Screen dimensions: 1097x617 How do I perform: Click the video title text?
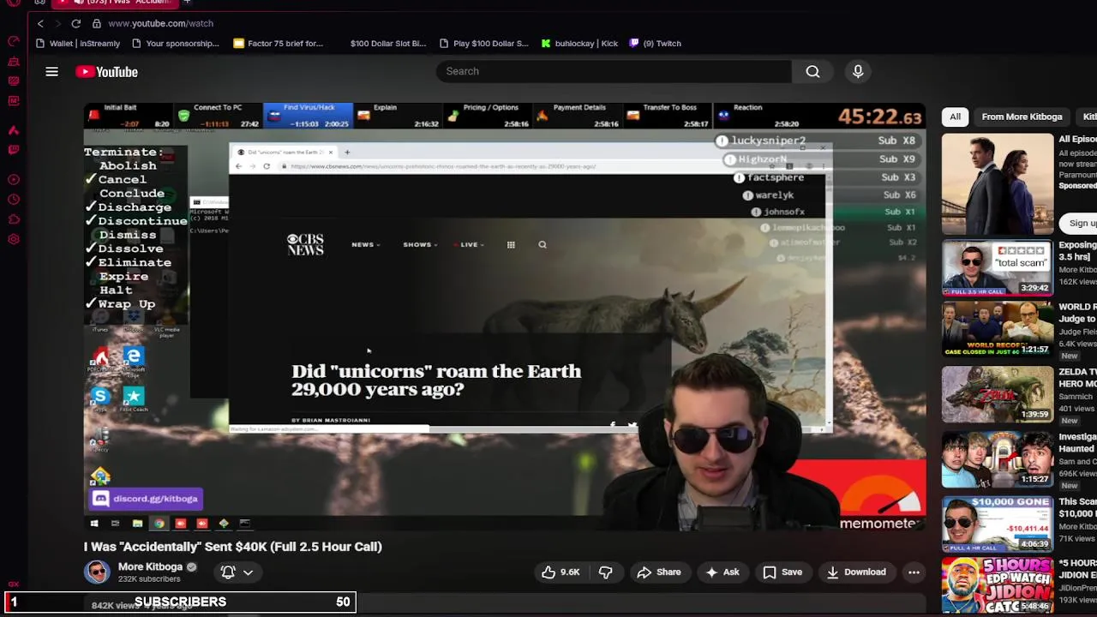tap(233, 546)
